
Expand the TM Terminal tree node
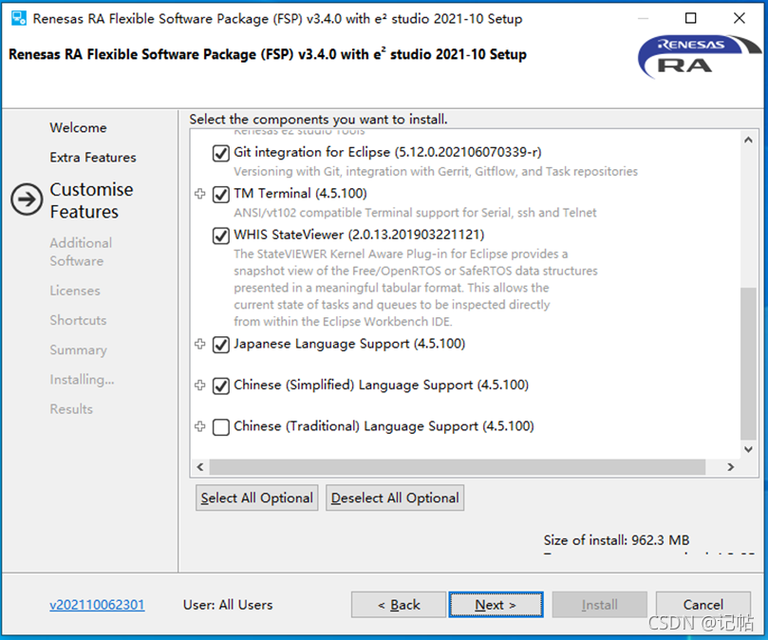199,194
